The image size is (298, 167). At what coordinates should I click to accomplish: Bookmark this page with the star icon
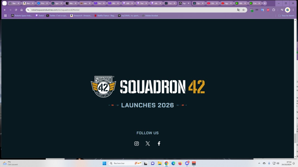click(244, 10)
